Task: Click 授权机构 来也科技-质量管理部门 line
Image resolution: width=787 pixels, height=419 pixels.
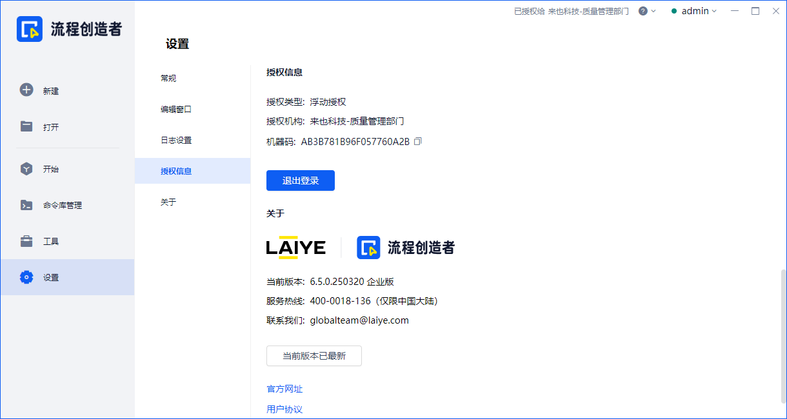Action: coord(335,121)
